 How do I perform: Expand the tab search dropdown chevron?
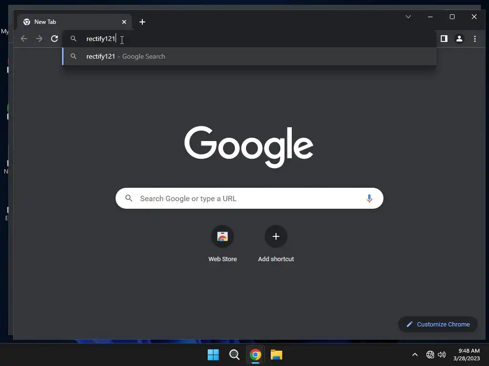click(408, 17)
